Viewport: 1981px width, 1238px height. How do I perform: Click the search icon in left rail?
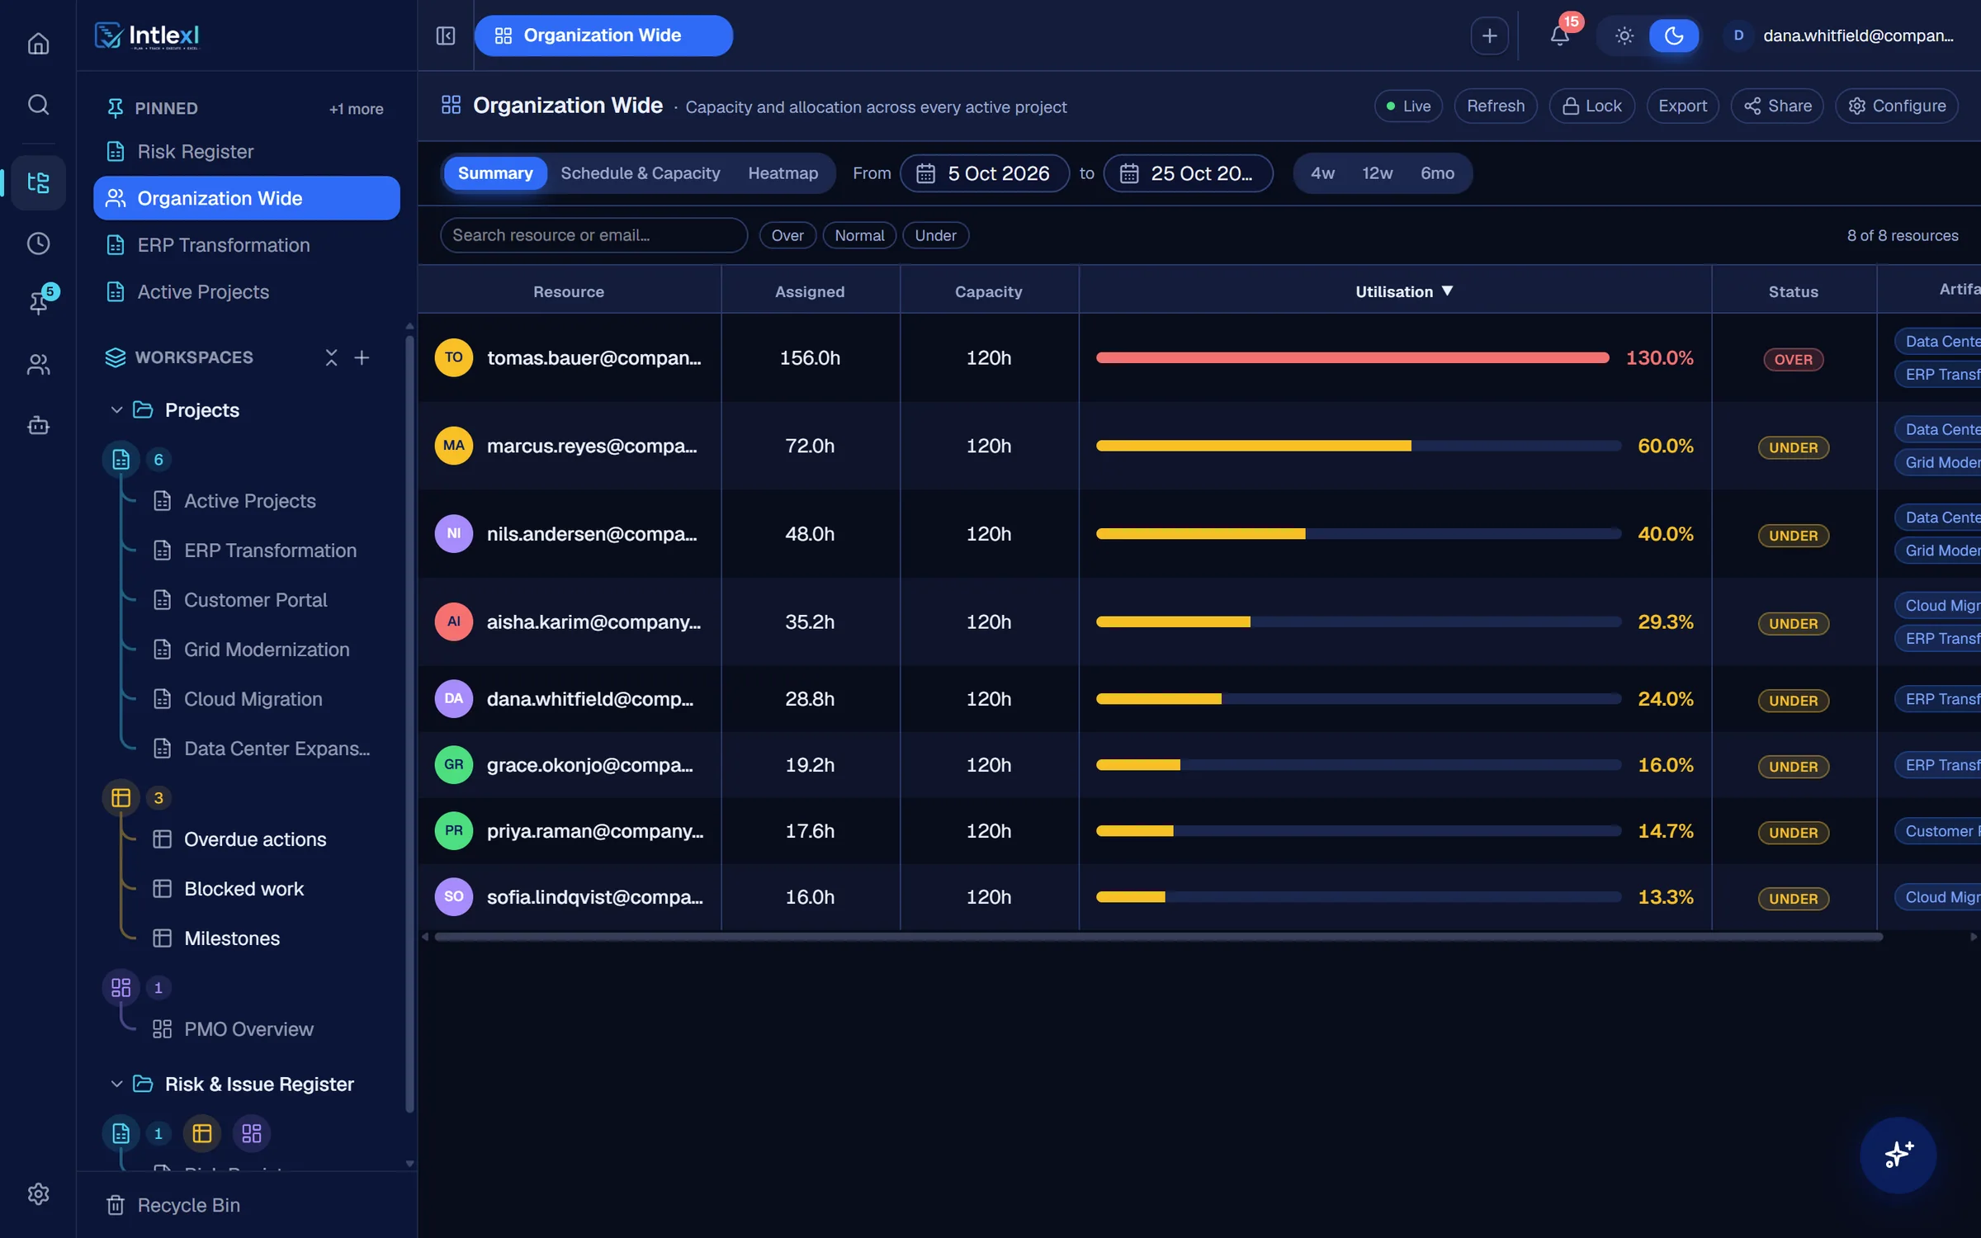(38, 105)
